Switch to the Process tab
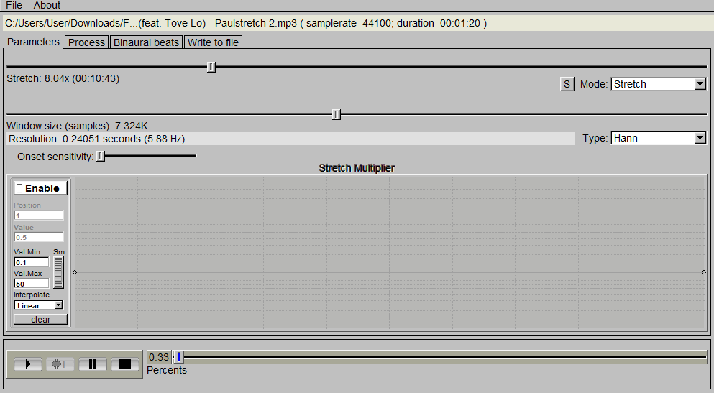 pyautogui.click(x=86, y=42)
